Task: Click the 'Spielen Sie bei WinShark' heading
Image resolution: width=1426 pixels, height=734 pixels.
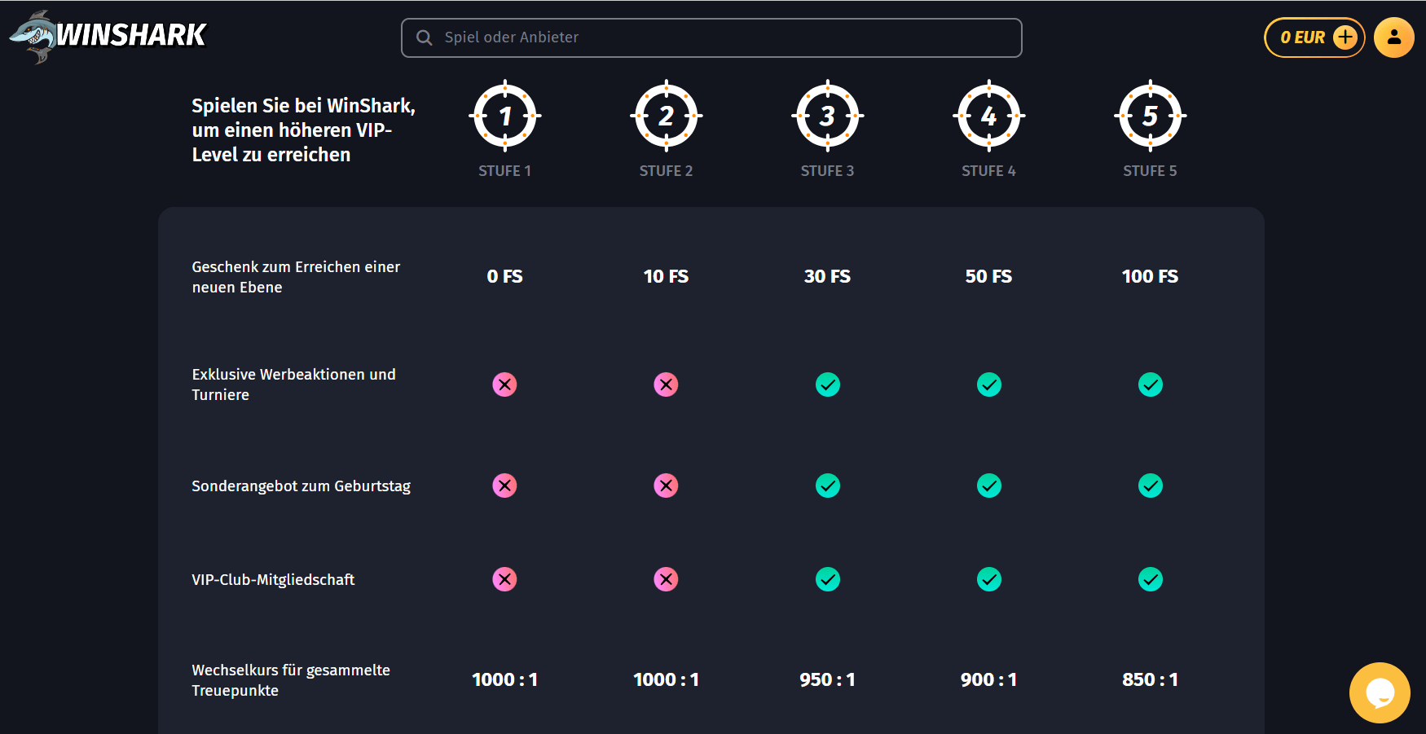Action: pos(304,130)
